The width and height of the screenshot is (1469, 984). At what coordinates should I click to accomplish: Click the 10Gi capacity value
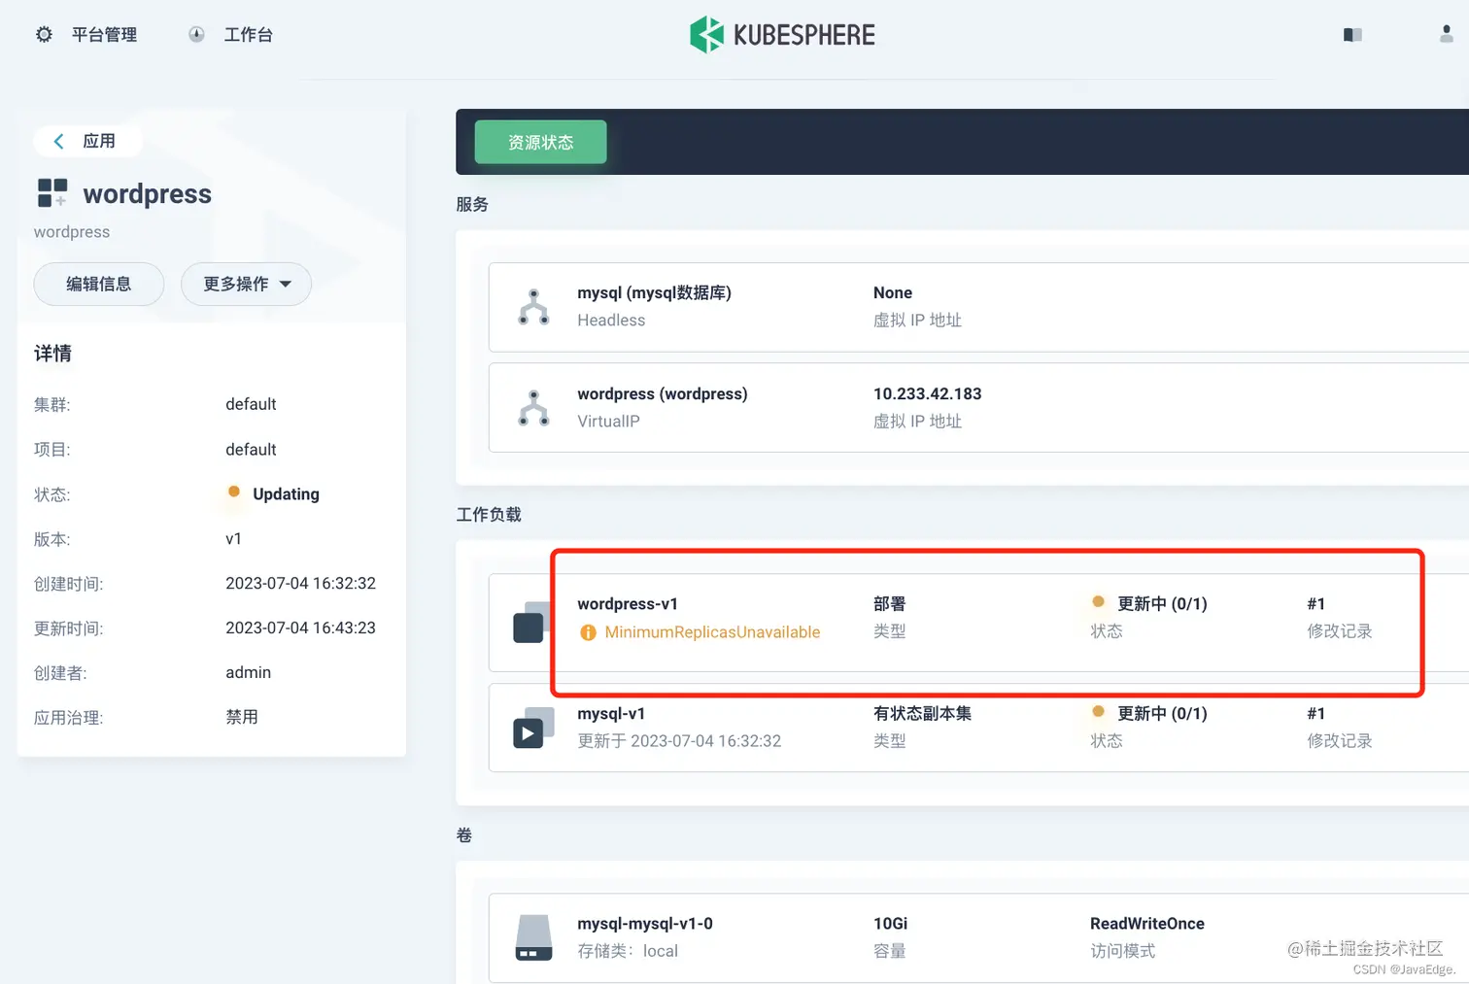pos(890,924)
